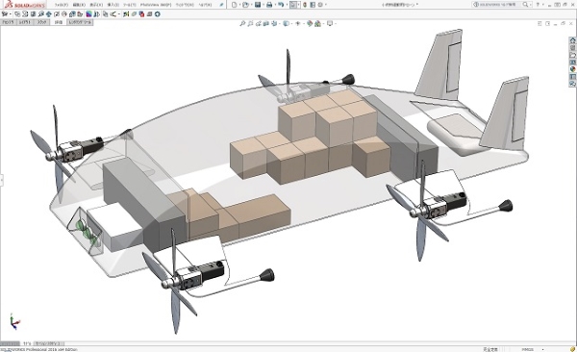Click Zoom to Area in heads-up toolbar

coord(250,23)
